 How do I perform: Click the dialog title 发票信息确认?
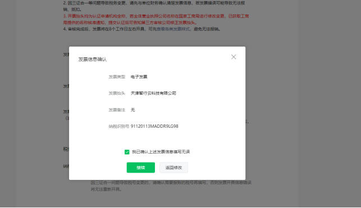coord(92,59)
